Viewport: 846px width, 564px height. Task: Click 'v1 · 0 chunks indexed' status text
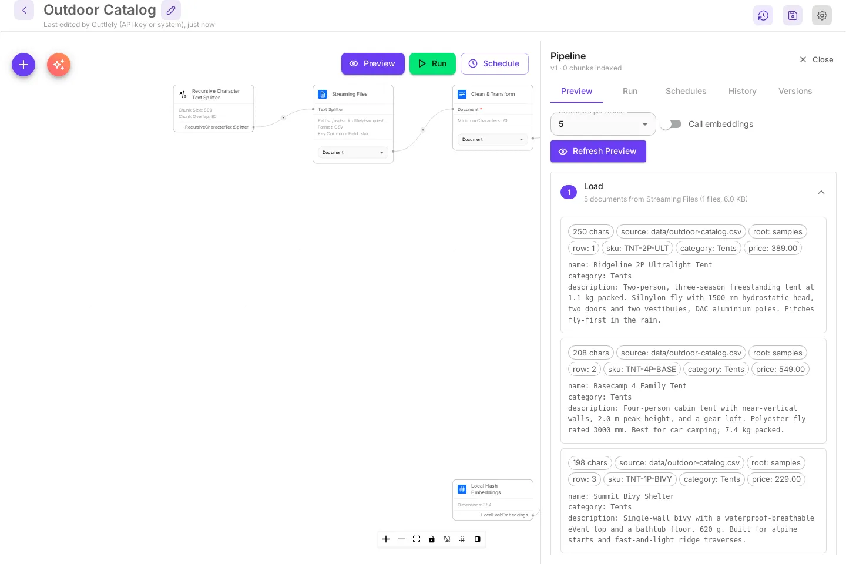click(x=586, y=68)
